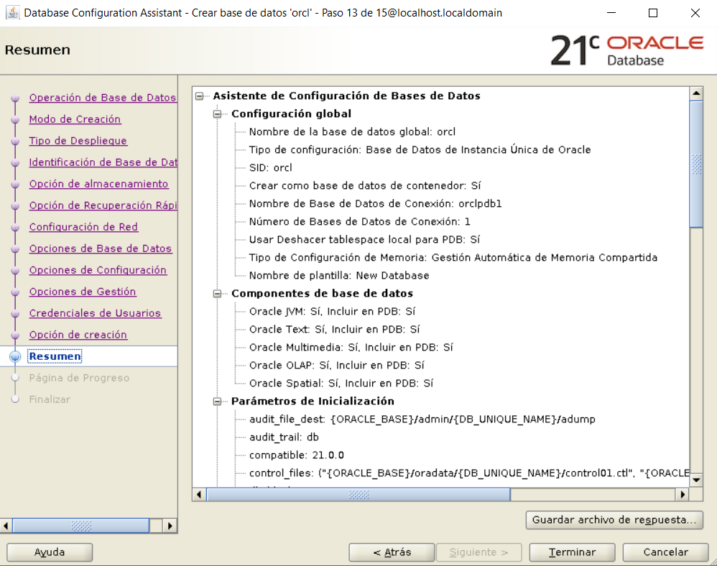Click summary panel scroll up arrow
The width and height of the screenshot is (717, 566).
696,93
